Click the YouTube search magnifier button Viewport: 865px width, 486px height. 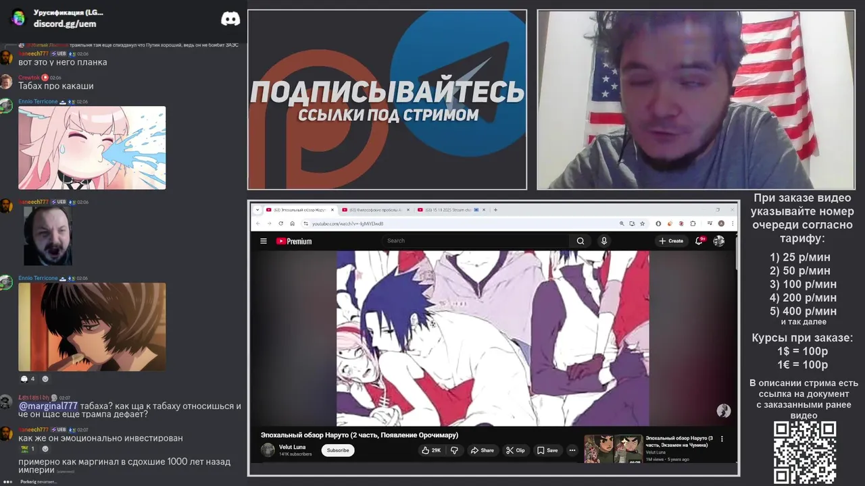(580, 241)
